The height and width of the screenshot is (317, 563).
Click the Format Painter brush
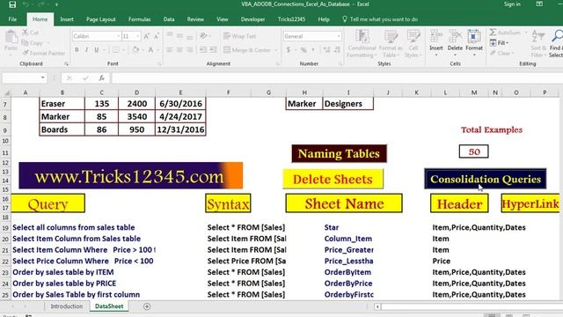pos(26,53)
